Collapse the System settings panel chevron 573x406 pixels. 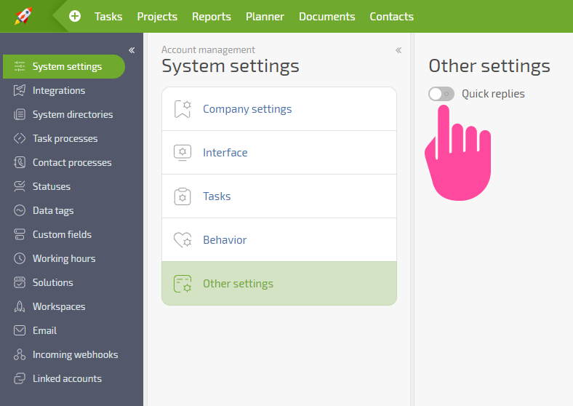(398, 50)
